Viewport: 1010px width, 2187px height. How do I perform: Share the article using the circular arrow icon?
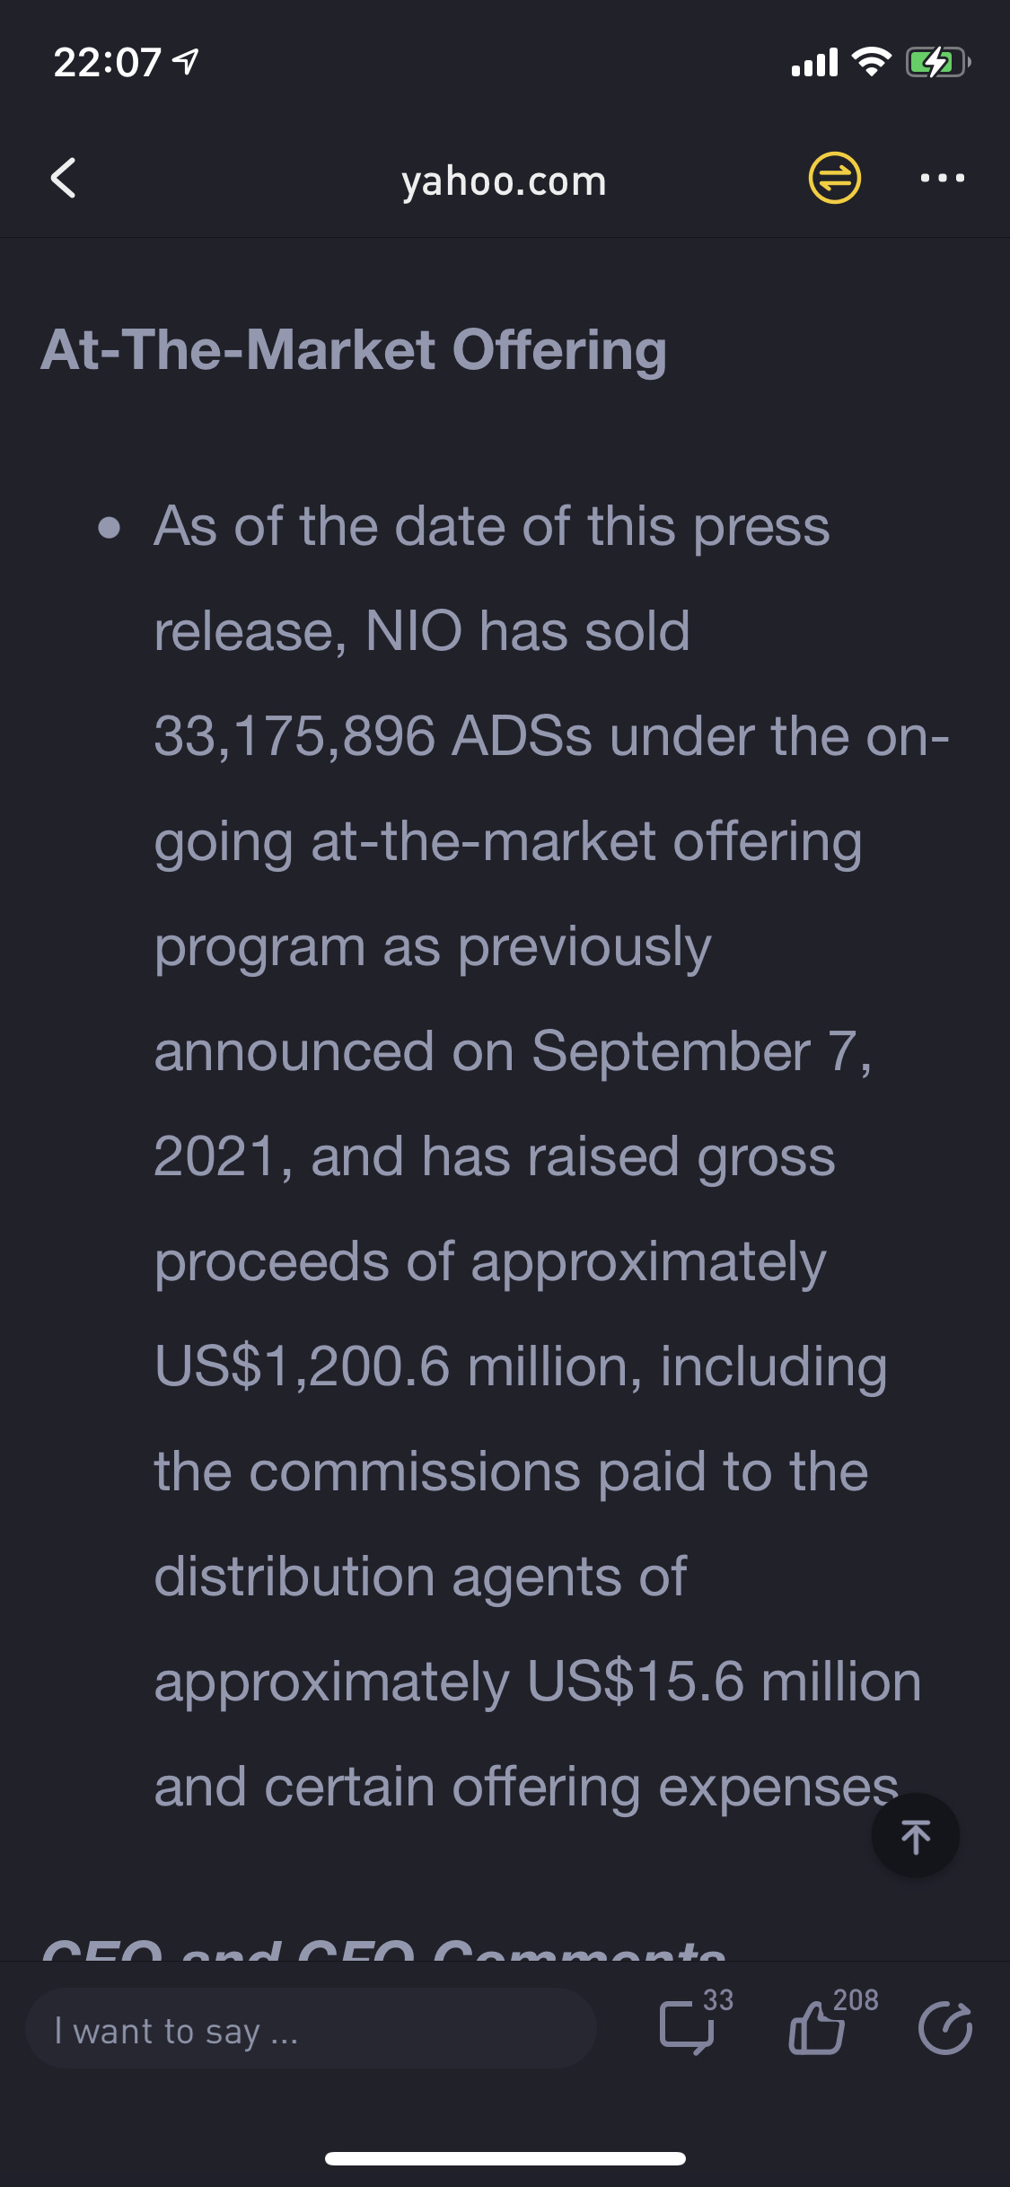point(944,2028)
